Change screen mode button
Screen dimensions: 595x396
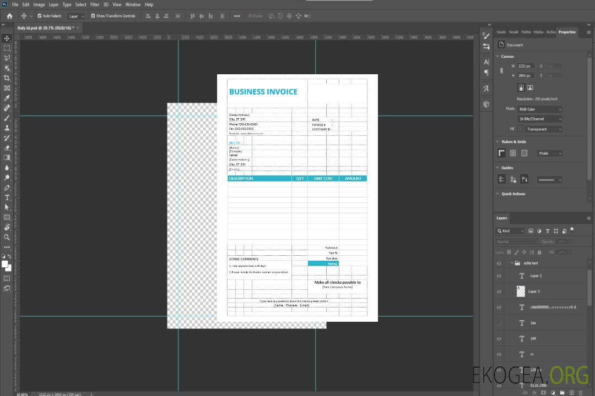(x=7, y=288)
